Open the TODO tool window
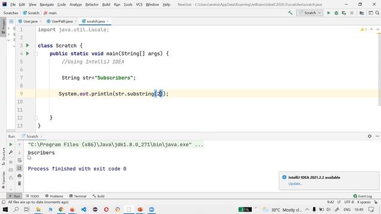The width and height of the screenshot is (381, 214). point(32,196)
